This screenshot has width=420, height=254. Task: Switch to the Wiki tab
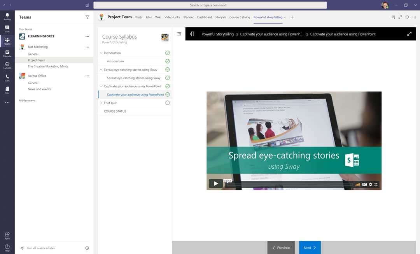158,17
